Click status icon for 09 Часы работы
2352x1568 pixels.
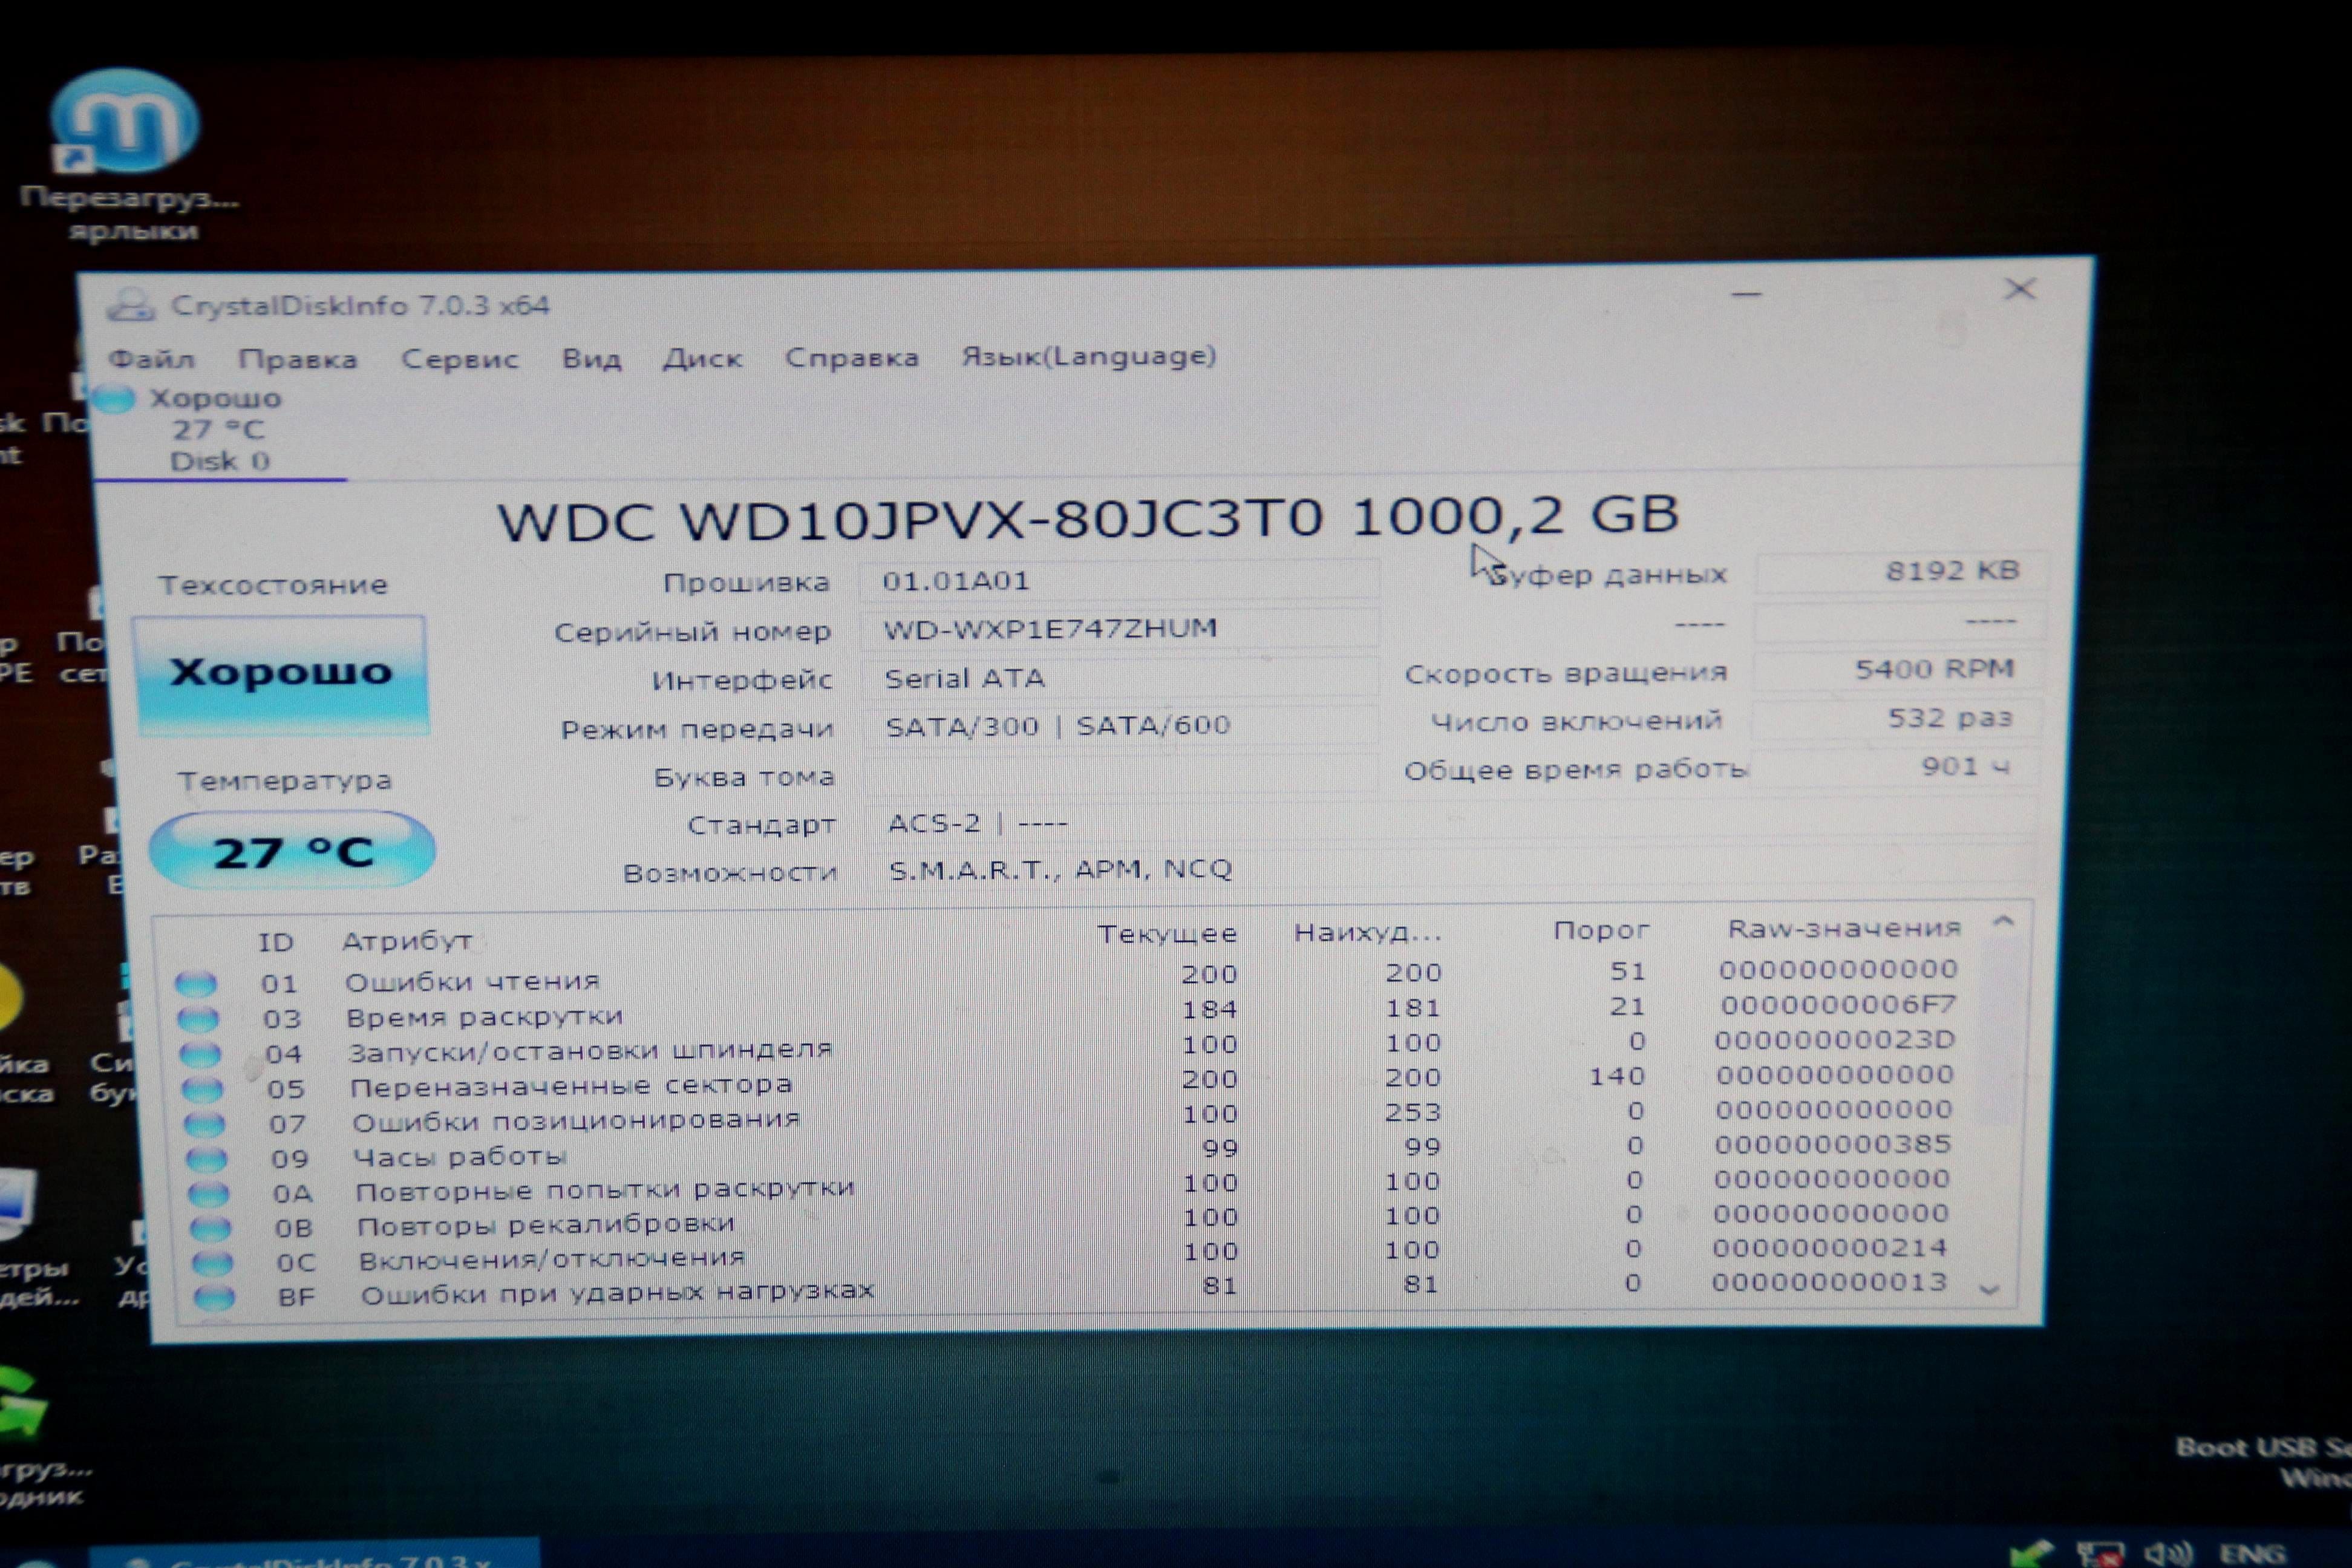(207, 1159)
